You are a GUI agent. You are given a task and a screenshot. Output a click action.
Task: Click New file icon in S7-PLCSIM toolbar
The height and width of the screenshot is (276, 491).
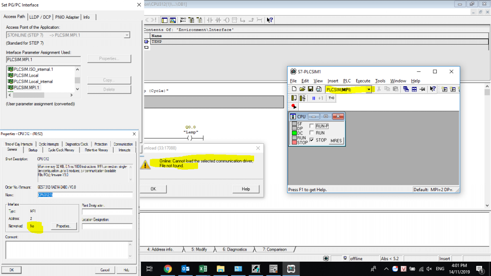(294, 89)
